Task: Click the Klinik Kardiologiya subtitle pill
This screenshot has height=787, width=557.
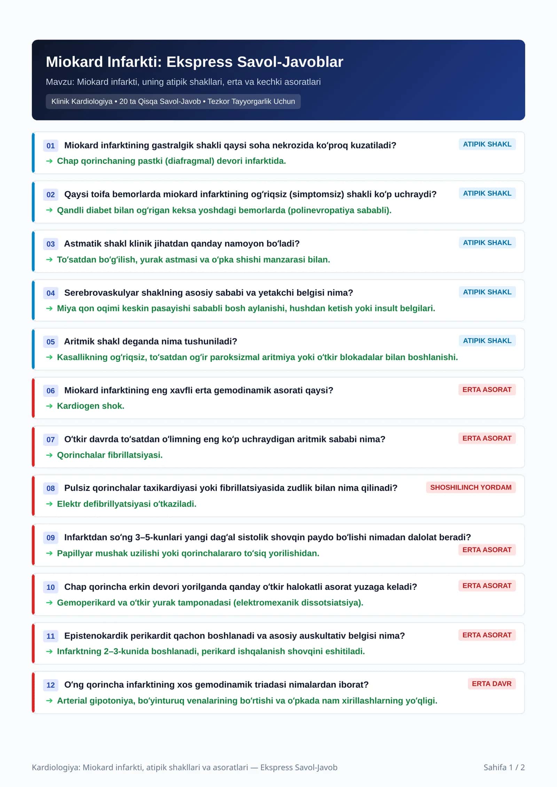Action: point(173,102)
